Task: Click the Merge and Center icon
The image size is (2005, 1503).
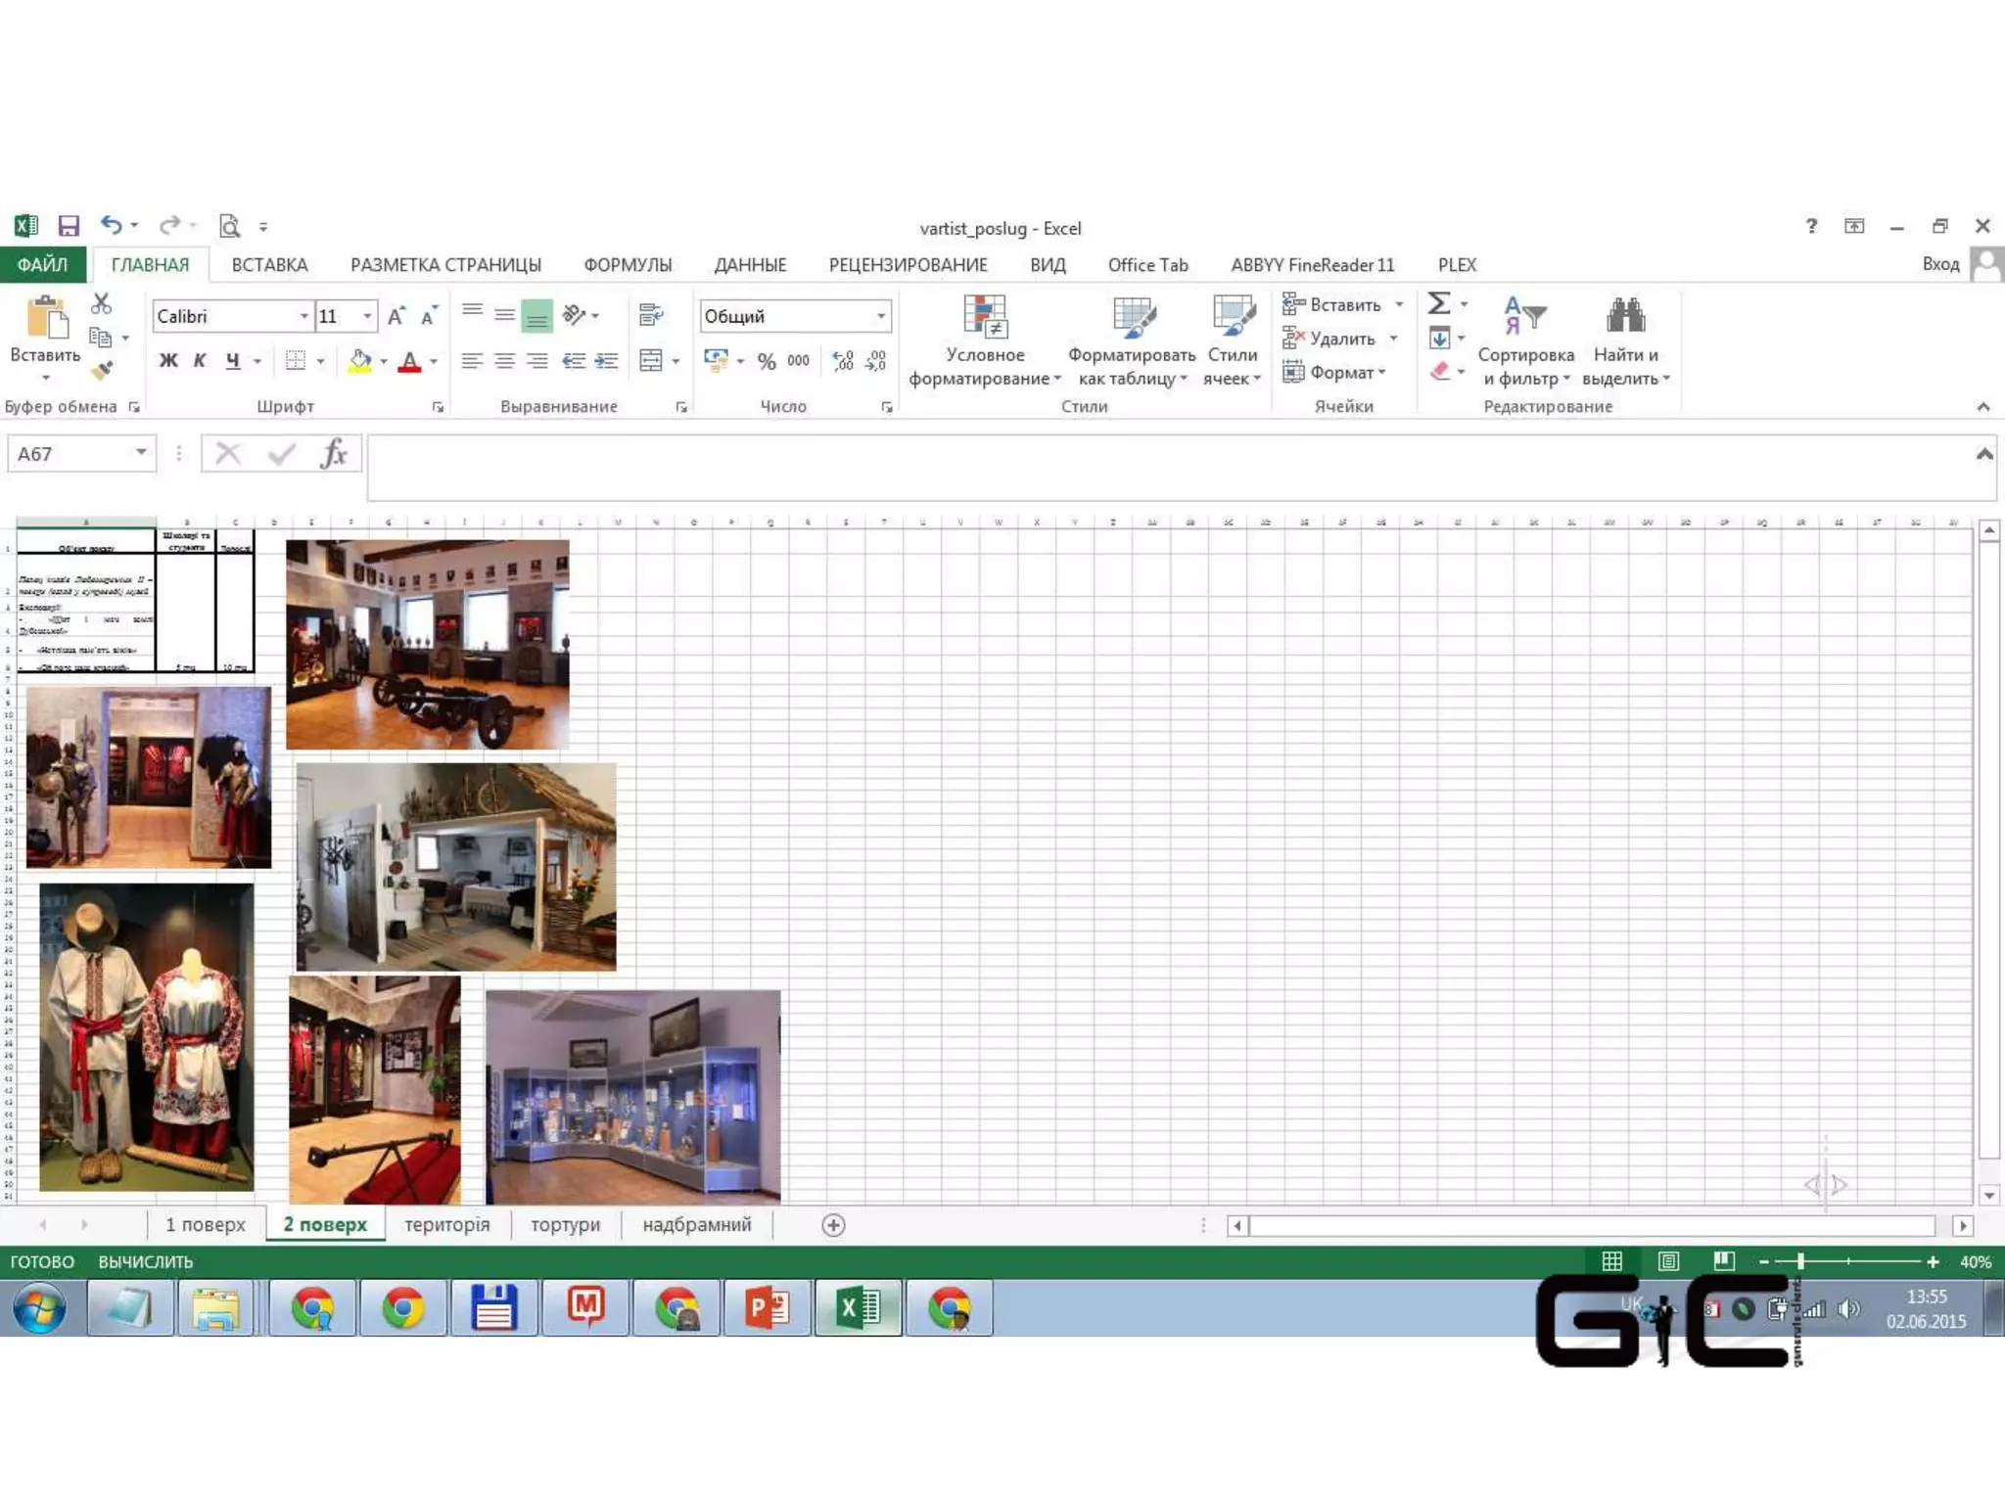Action: (651, 361)
